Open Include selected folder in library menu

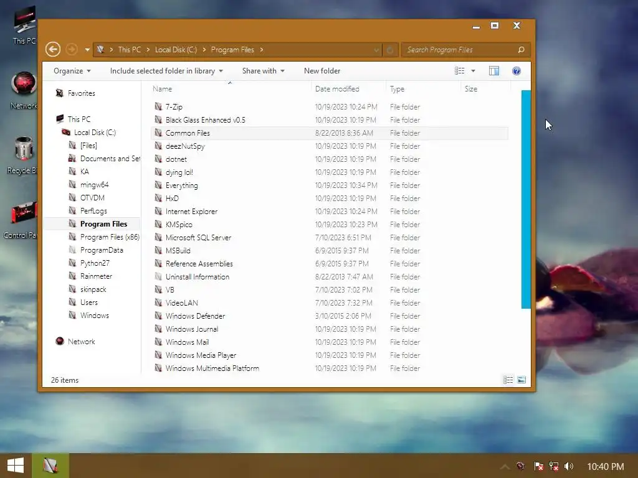pyautogui.click(x=166, y=71)
